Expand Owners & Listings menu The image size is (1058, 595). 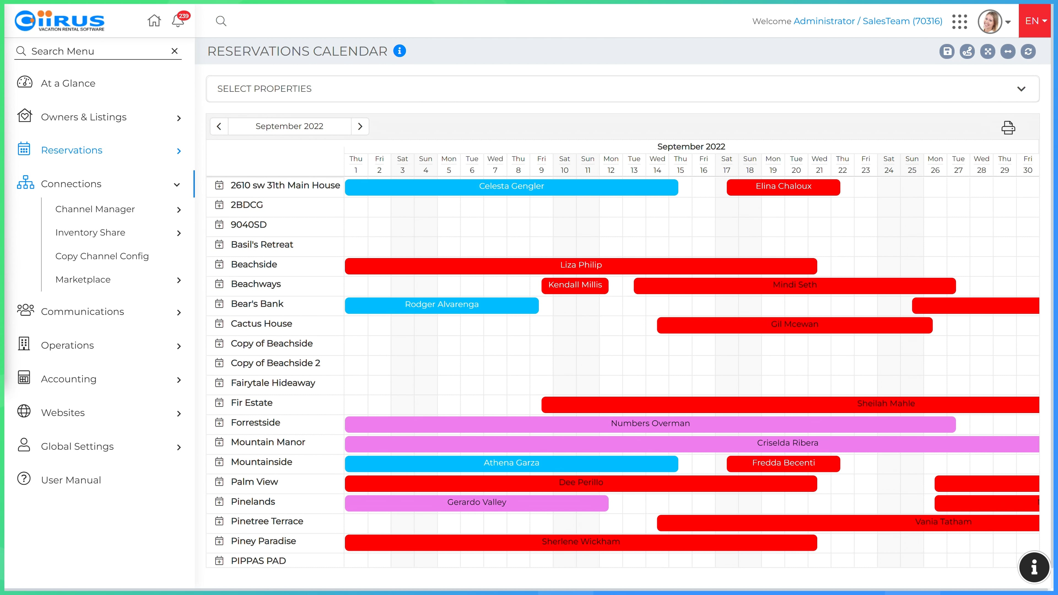(99, 117)
